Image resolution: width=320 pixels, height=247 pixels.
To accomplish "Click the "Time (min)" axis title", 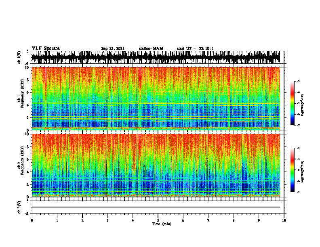I will (x=162, y=224).
